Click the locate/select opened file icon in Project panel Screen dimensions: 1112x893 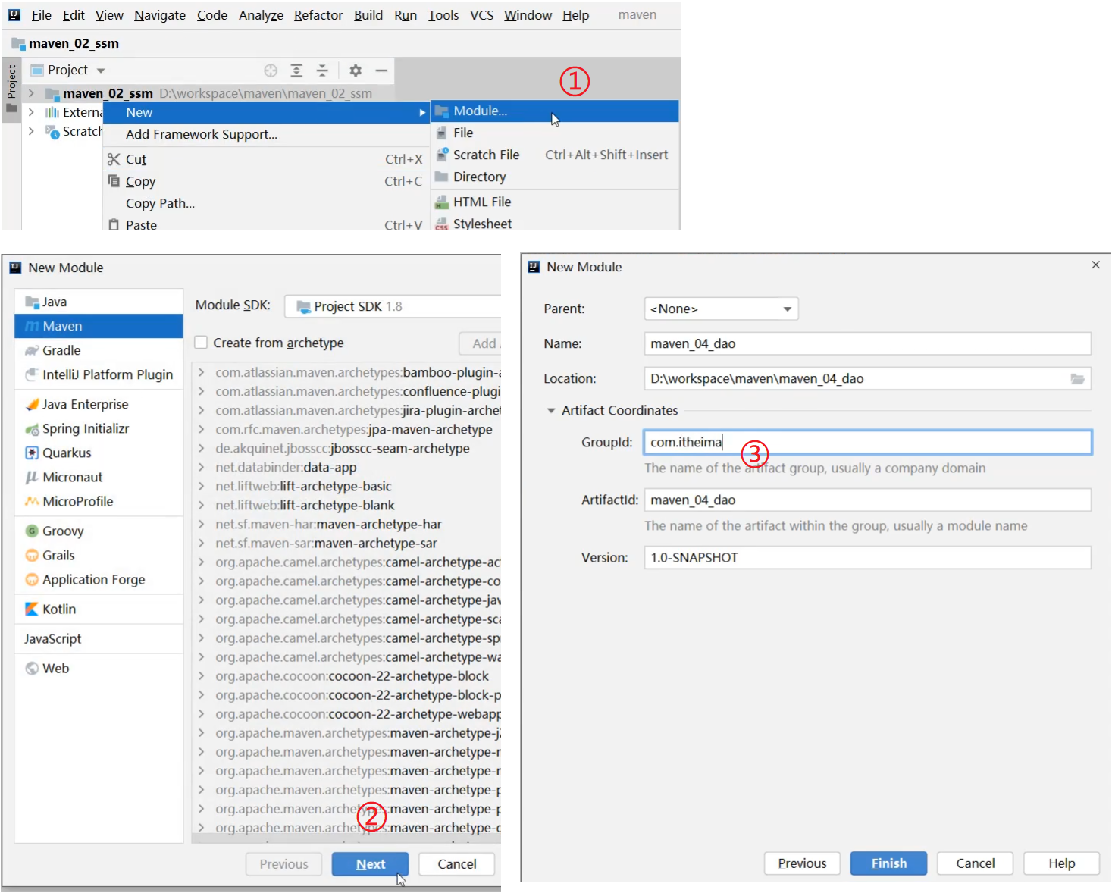click(271, 70)
